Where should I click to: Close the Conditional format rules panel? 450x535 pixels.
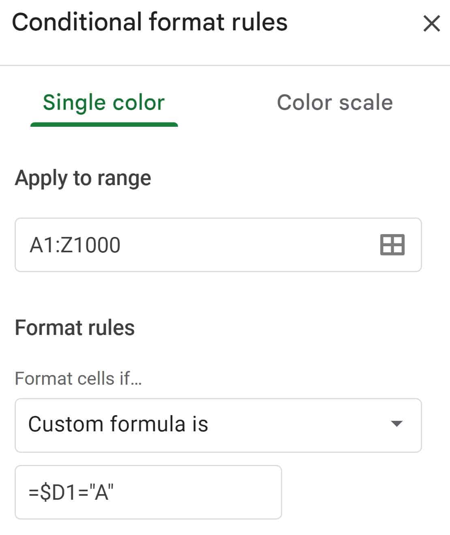431,23
